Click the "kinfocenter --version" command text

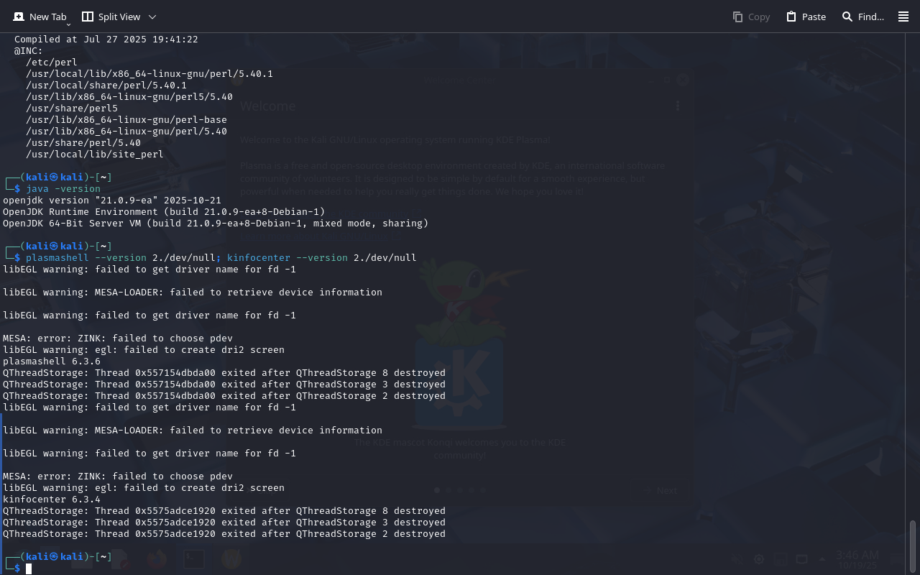pos(287,258)
